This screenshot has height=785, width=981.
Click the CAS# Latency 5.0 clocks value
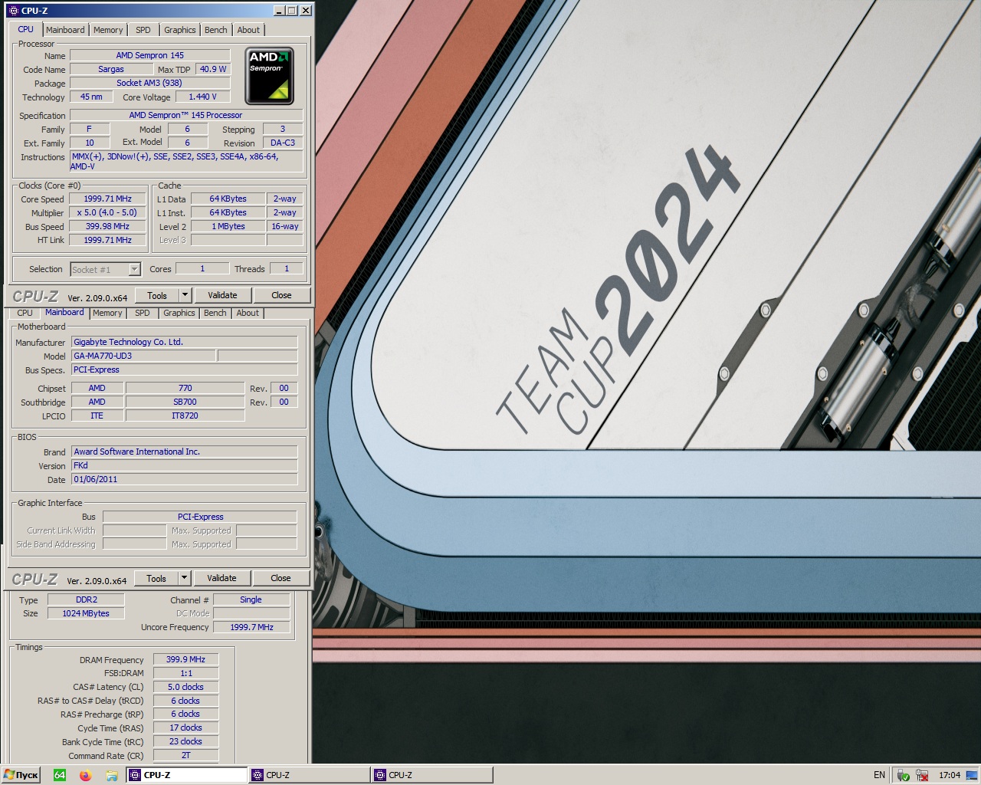click(x=186, y=687)
